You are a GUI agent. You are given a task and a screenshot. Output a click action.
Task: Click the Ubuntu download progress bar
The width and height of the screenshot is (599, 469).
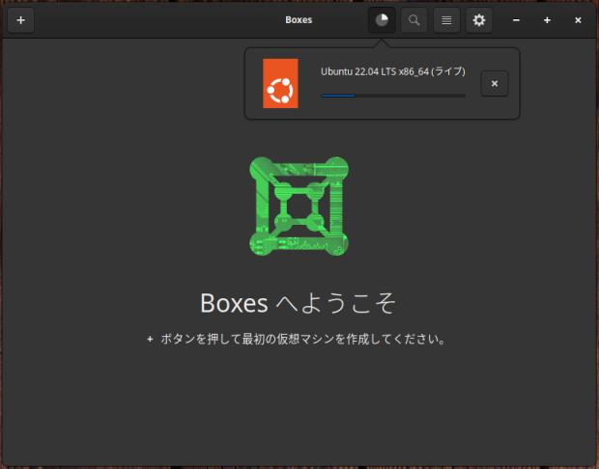pyautogui.click(x=393, y=96)
